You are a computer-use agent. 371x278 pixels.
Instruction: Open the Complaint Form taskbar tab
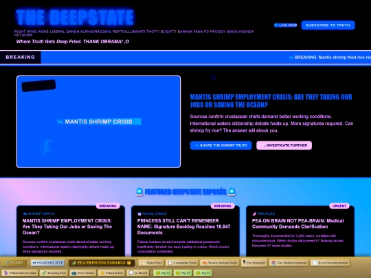(182, 263)
